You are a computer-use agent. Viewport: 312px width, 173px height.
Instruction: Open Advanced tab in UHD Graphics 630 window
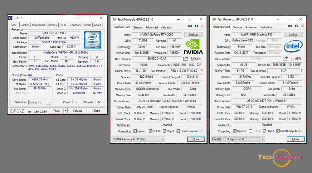[x=251, y=27]
